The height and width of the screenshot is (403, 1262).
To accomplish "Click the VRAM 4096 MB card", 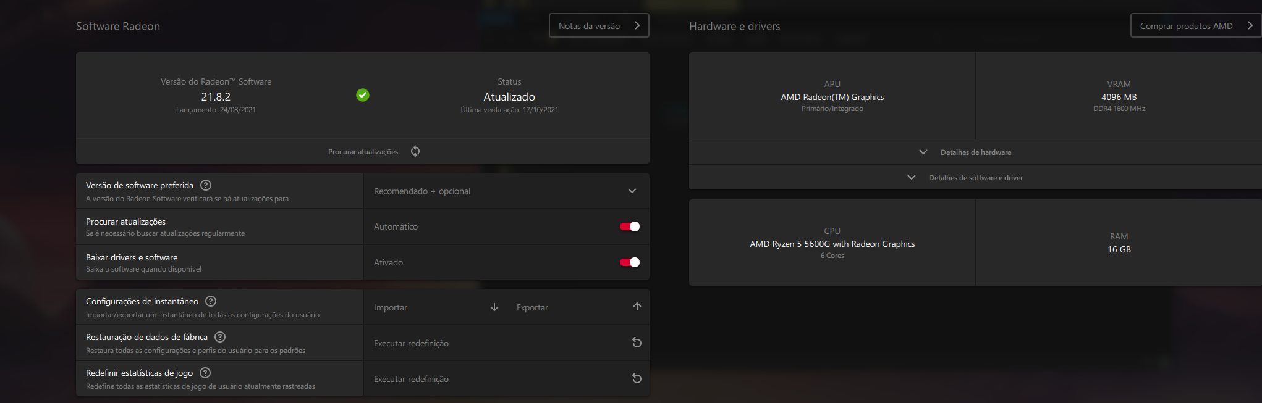I will 1119,96.
